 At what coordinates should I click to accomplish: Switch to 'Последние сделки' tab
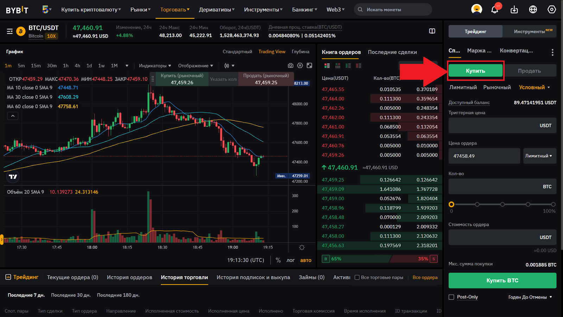pyautogui.click(x=392, y=52)
